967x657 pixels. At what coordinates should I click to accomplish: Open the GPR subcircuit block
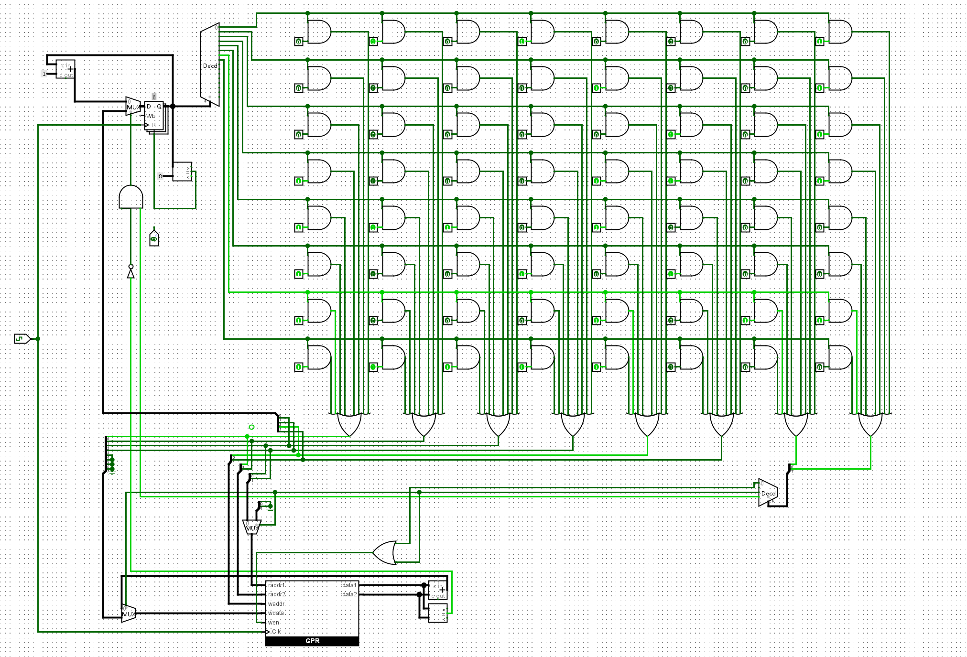click(312, 612)
